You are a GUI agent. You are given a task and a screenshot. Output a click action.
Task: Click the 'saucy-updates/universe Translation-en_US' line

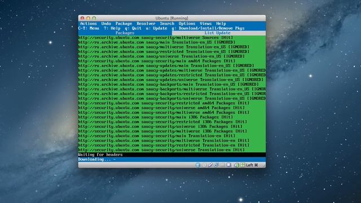[171, 80]
